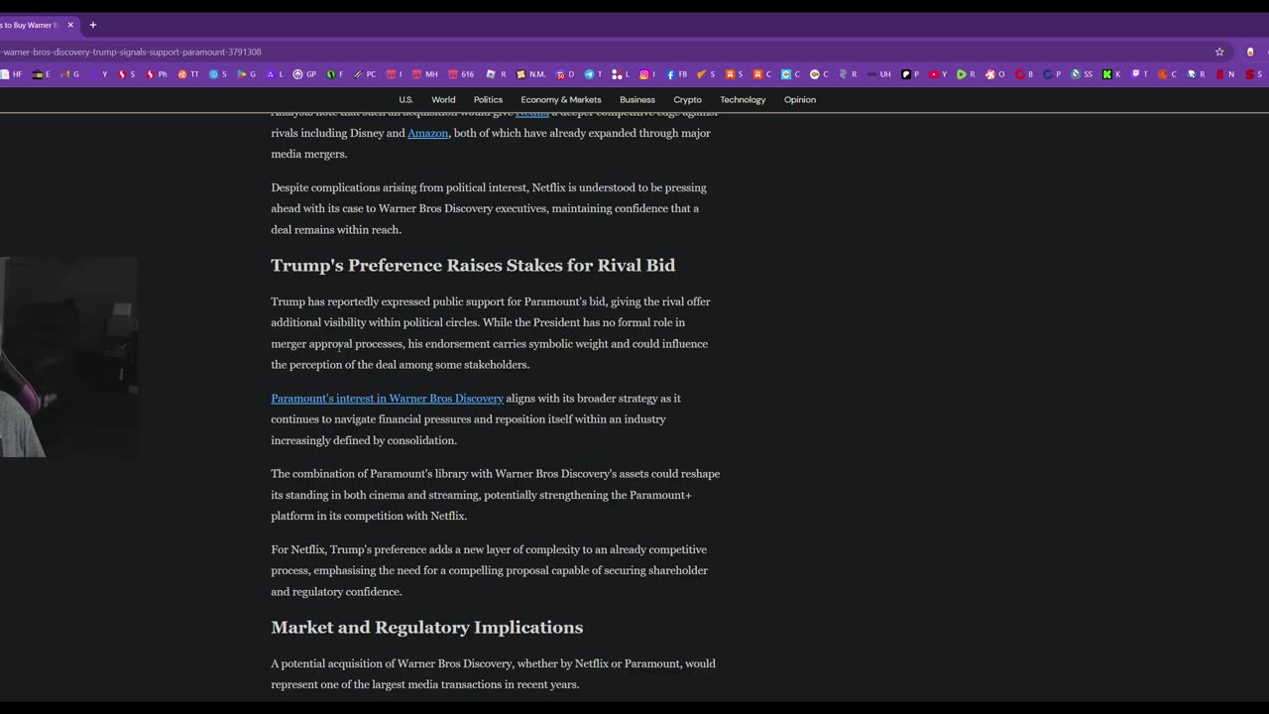Viewport: 1269px width, 714px height.
Task: Click the paragraph starting 'A potential acquisition of Warner'
Action: [494, 673]
